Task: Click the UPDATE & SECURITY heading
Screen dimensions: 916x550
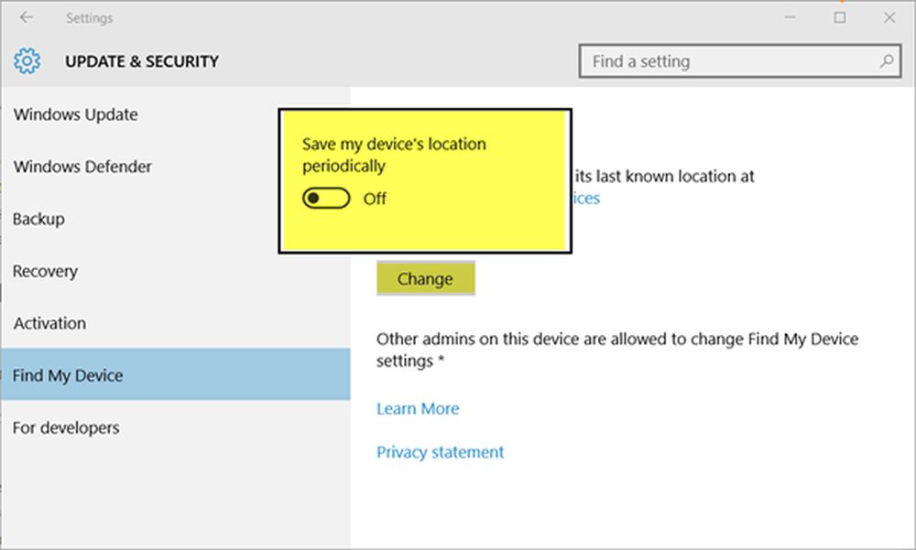Action: (142, 61)
